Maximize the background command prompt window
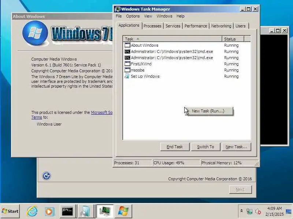Screen dimensions: 293x219 point(278,31)
